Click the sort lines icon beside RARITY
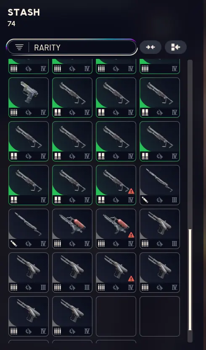 pos(19,47)
